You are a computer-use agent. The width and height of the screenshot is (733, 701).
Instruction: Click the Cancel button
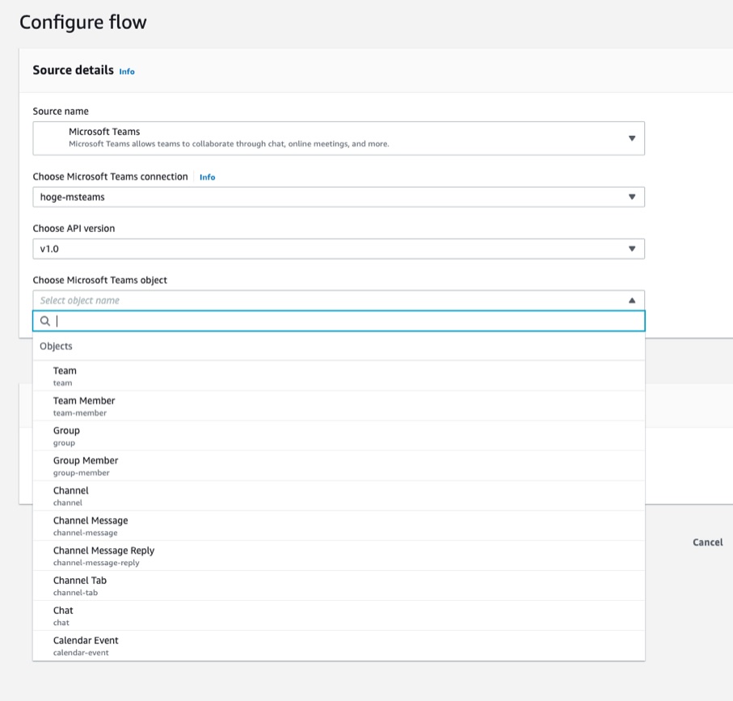pyautogui.click(x=707, y=543)
